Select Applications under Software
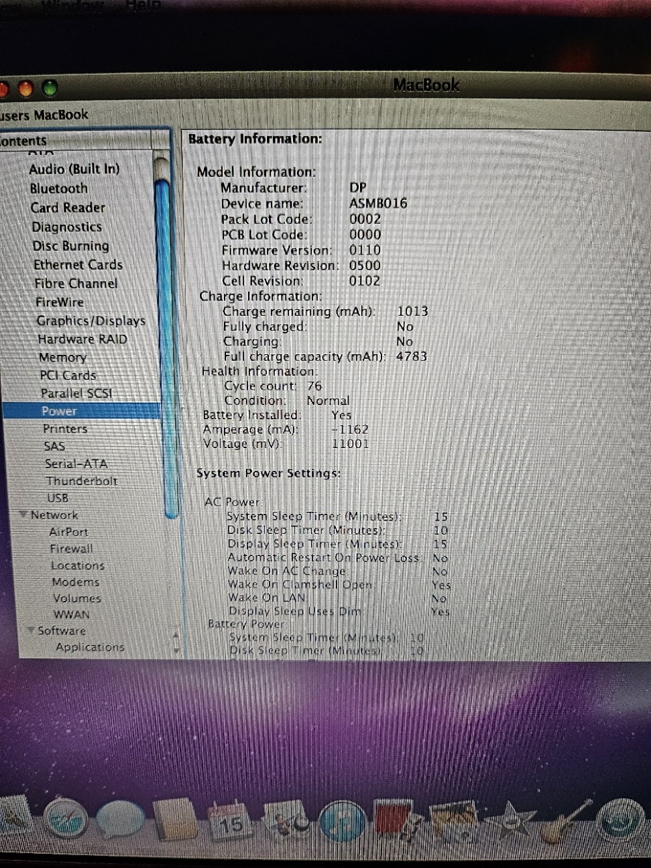Image resolution: width=651 pixels, height=868 pixels. pyautogui.click(x=91, y=647)
